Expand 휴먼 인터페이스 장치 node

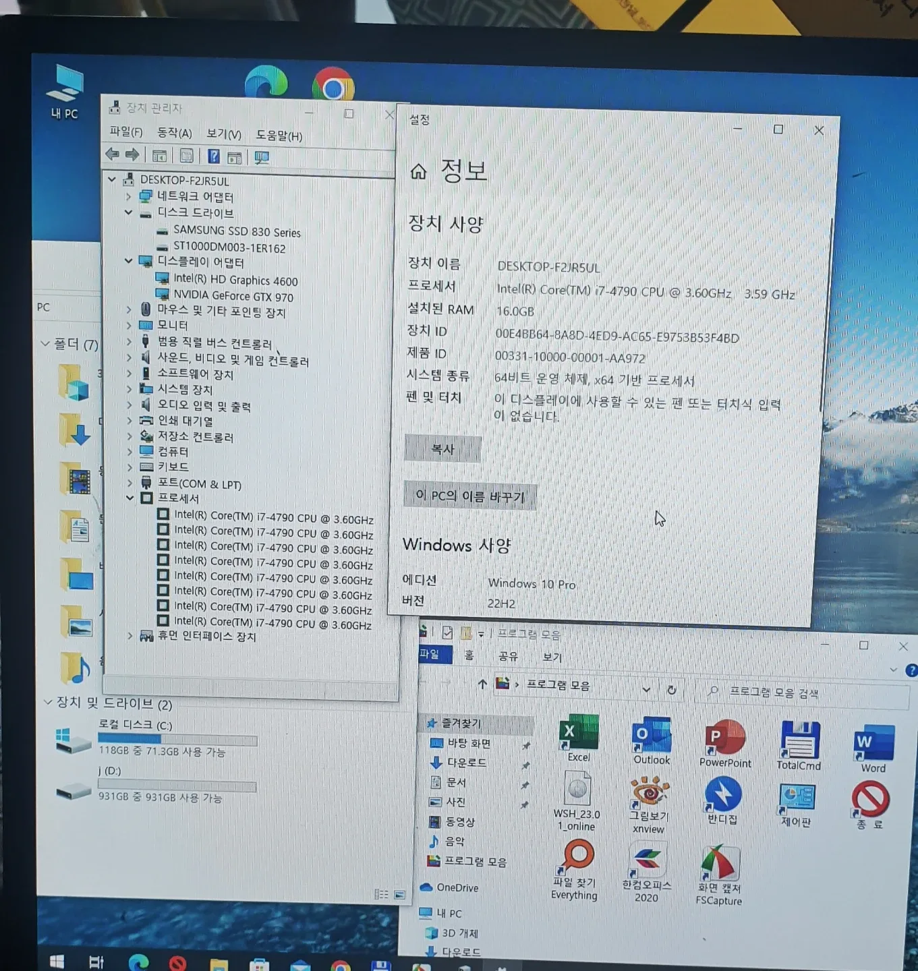click(x=130, y=636)
